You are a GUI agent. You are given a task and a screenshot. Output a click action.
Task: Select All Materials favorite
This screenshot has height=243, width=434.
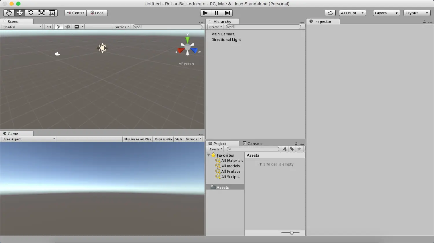[229, 161]
